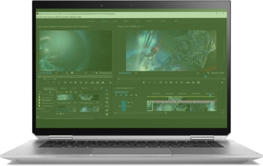The height and width of the screenshot is (166, 263).
Task: Open the Help menu
Action: point(79,17)
